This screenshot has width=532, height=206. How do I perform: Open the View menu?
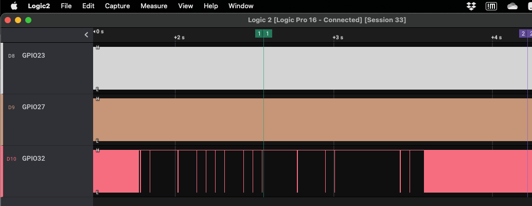tap(185, 6)
